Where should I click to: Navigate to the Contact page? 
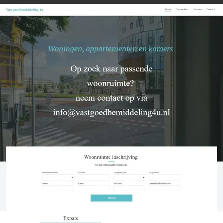pyautogui.click(x=211, y=9)
